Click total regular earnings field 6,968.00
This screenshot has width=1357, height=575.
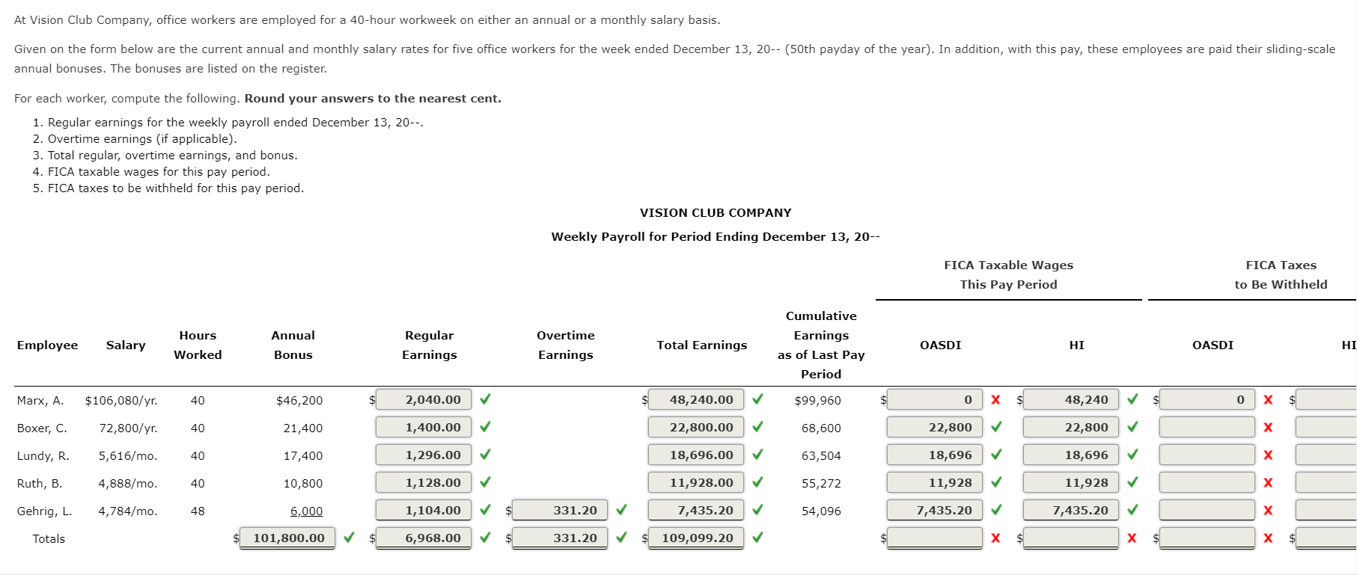(424, 538)
